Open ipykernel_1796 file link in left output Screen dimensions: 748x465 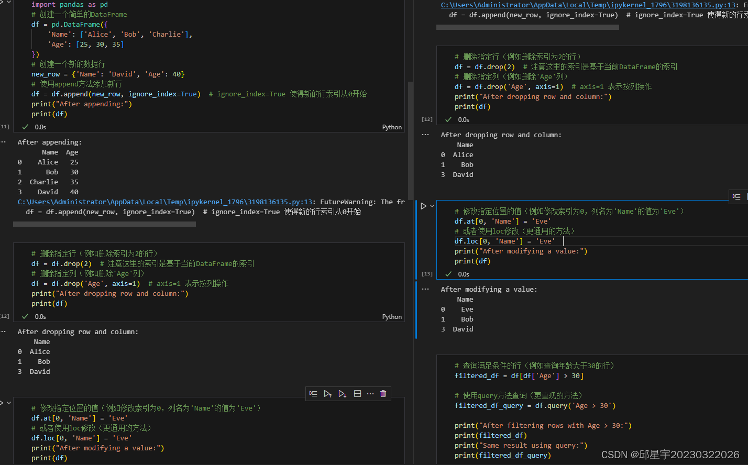(165, 202)
